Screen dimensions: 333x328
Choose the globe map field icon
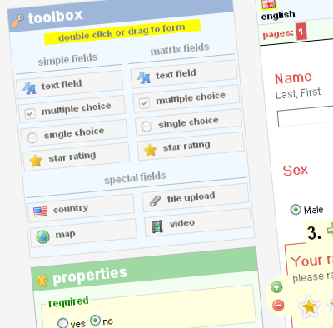tap(42, 236)
